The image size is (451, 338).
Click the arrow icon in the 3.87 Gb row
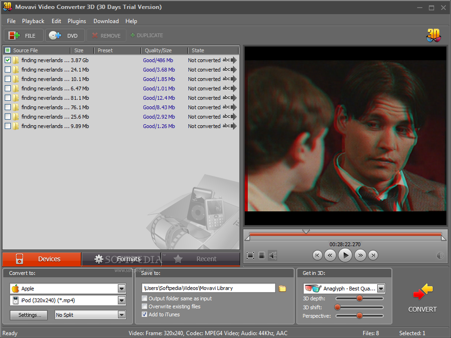click(x=234, y=60)
